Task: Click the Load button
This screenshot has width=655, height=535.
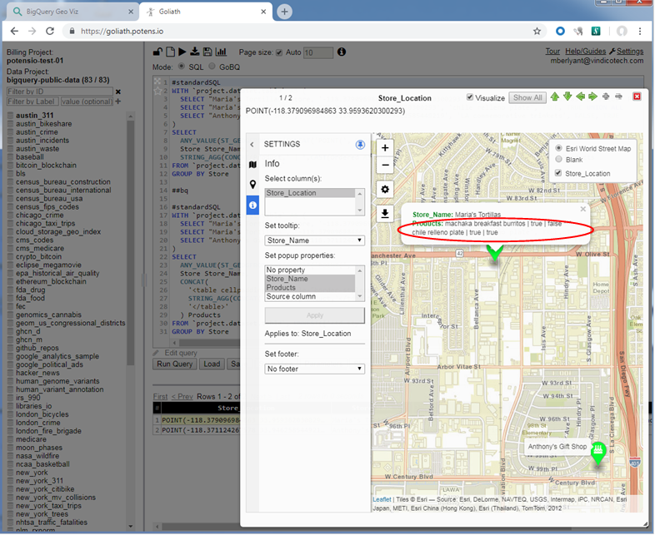Action: [x=212, y=364]
